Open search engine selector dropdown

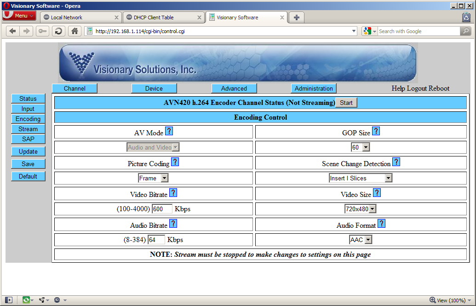(370, 31)
